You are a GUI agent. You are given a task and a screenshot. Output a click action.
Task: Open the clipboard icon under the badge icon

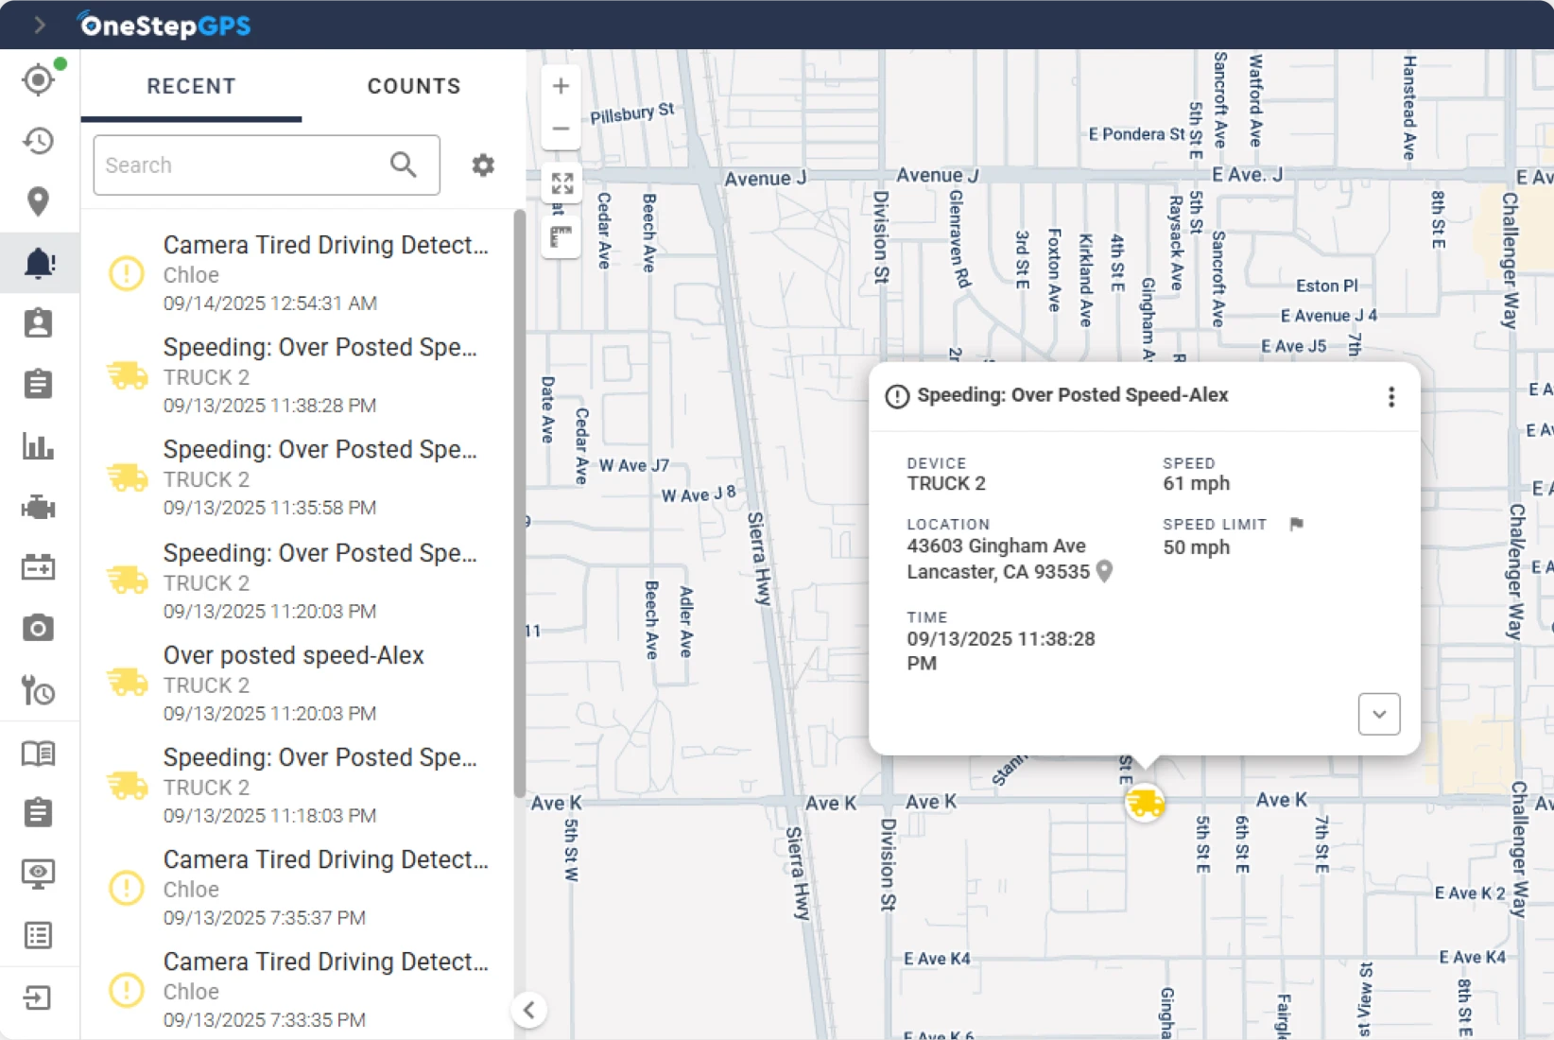(x=39, y=384)
